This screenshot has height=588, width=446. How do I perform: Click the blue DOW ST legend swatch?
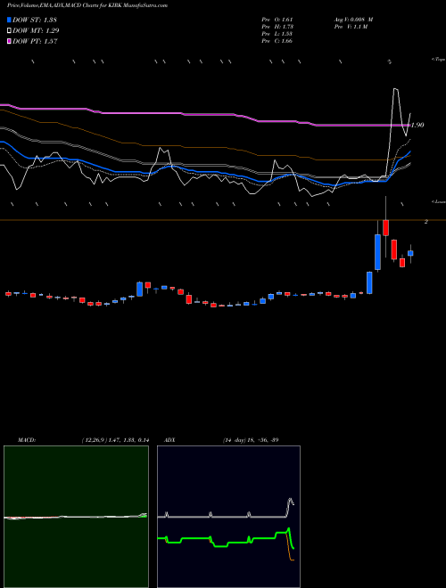(x=10, y=20)
